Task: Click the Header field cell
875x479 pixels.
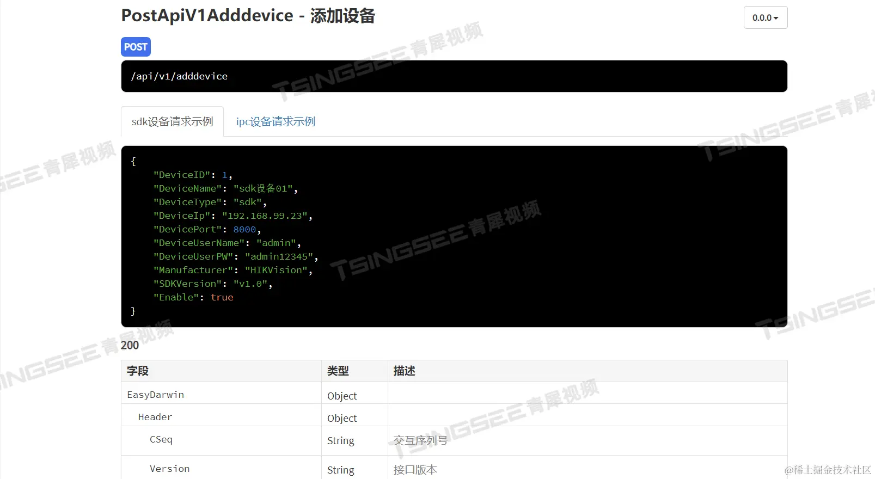Action: [221, 415]
